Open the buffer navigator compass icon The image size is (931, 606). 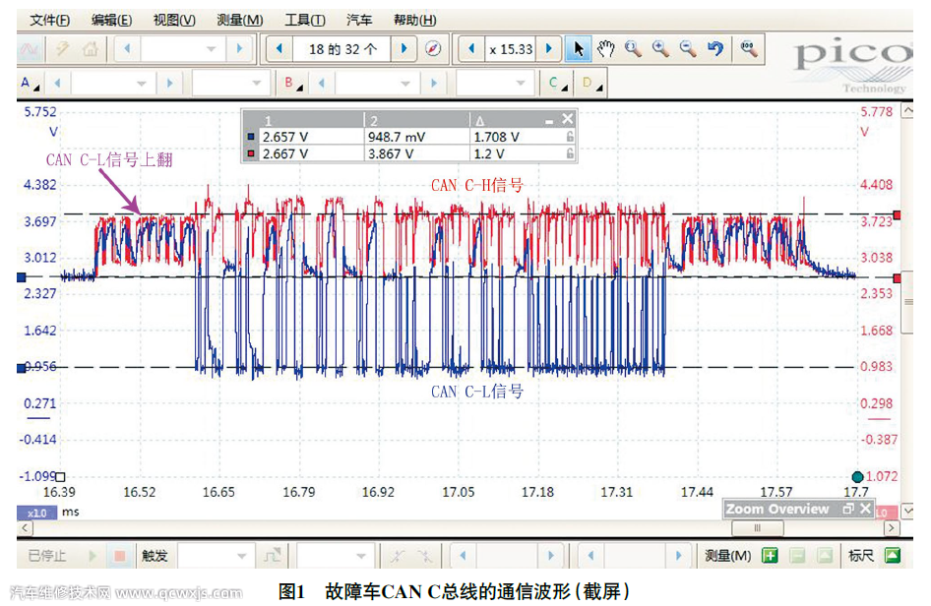pyautogui.click(x=433, y=49)
